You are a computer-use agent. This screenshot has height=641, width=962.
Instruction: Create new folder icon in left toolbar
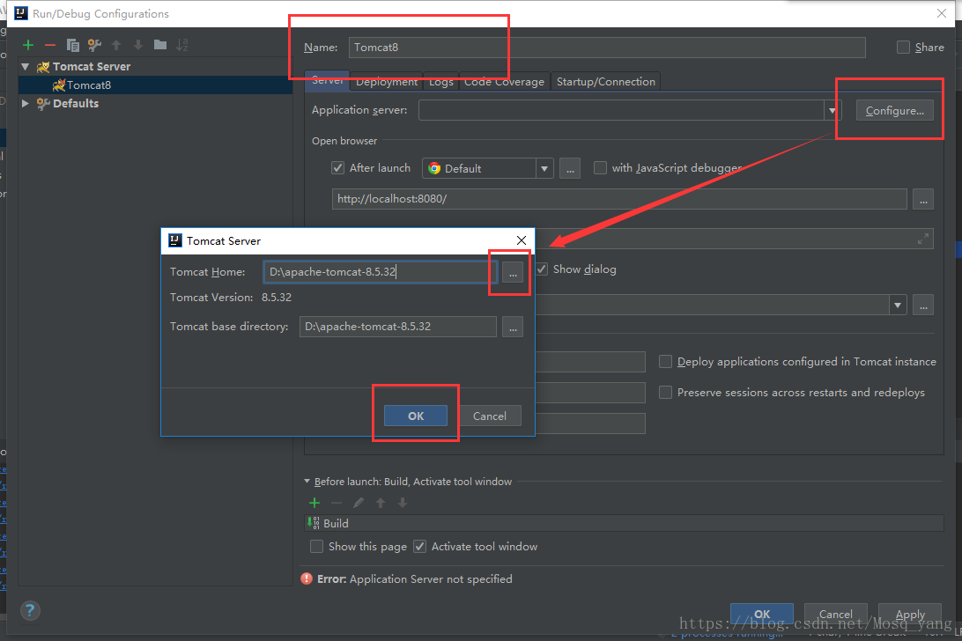tap(160, 45)
